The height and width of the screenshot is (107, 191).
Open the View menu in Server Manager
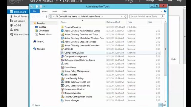[170, 1]
